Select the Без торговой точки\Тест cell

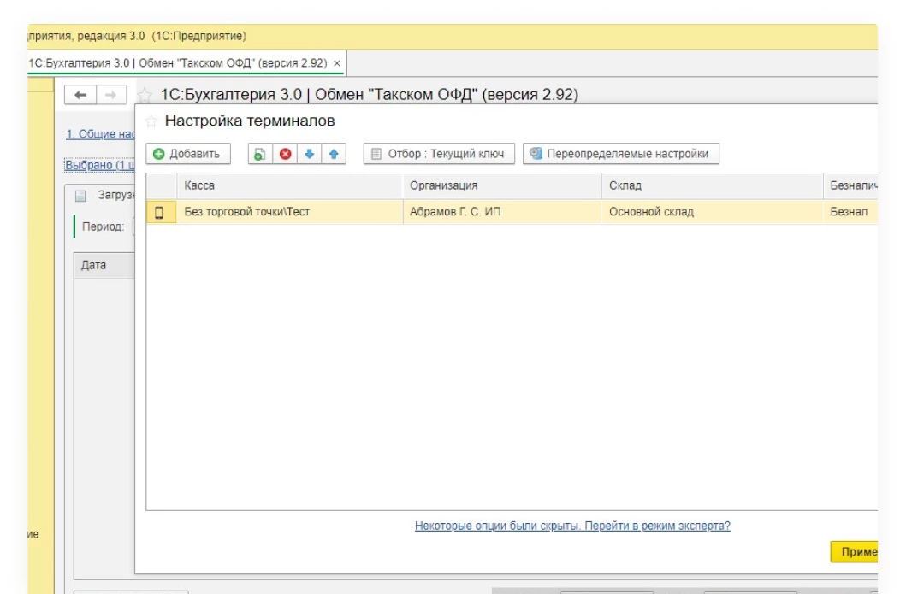[x=247, y=212]
